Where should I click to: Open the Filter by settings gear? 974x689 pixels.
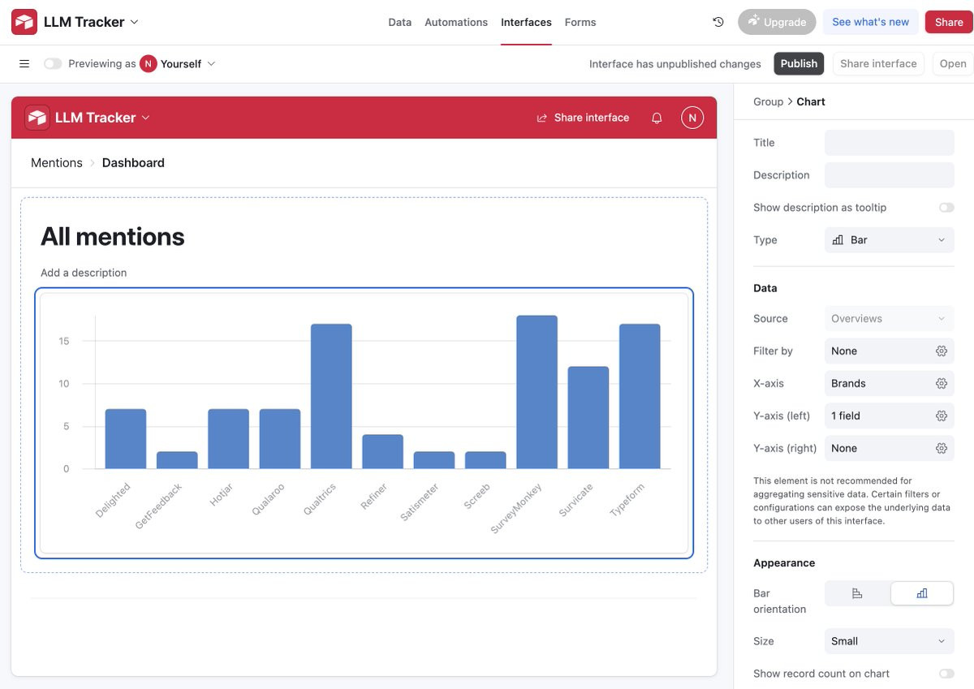pos(942,351)
